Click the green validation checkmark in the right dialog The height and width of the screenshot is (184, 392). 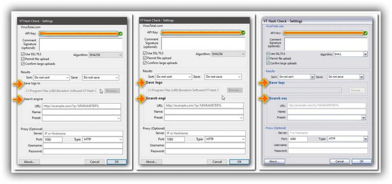click(x=365, y=33)
